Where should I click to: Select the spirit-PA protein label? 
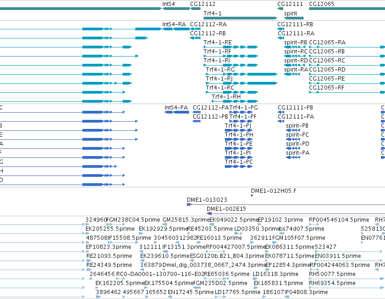298,153
